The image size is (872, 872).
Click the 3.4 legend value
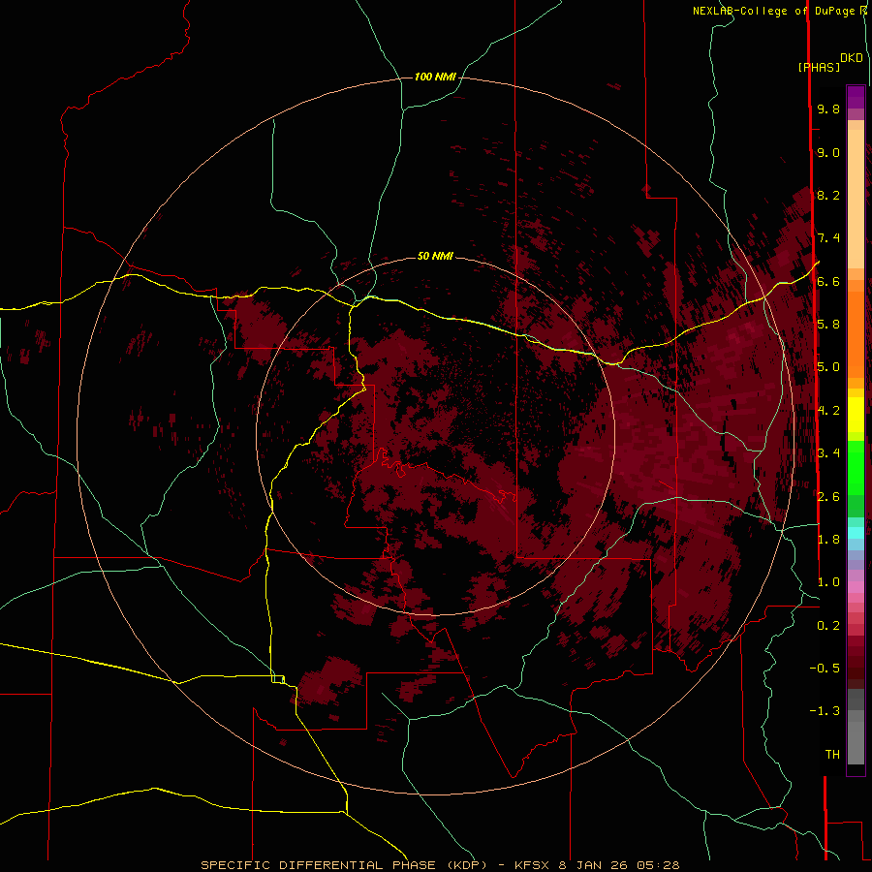828,453
